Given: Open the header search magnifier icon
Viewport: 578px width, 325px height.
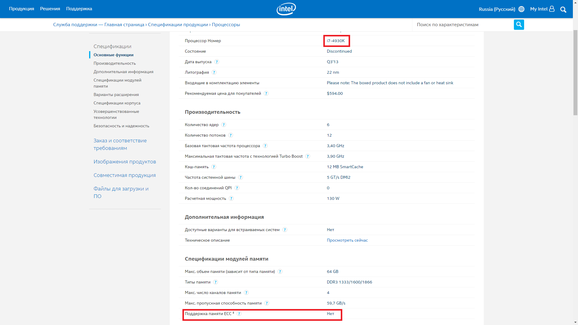Looking at the screenshot, I should pos(563,10).
